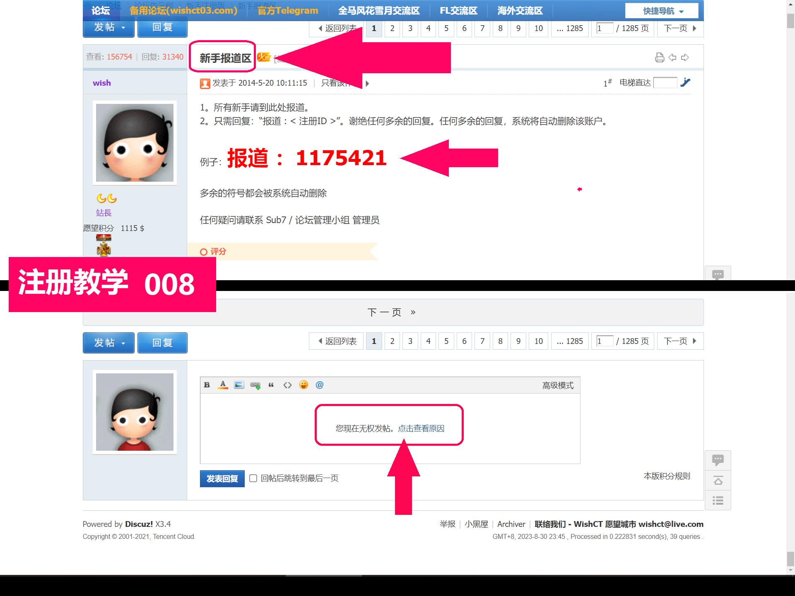Click the lower speech-bubble reply icon in the side panel
This screenshot has width=795, height=596.
[718, 460]
